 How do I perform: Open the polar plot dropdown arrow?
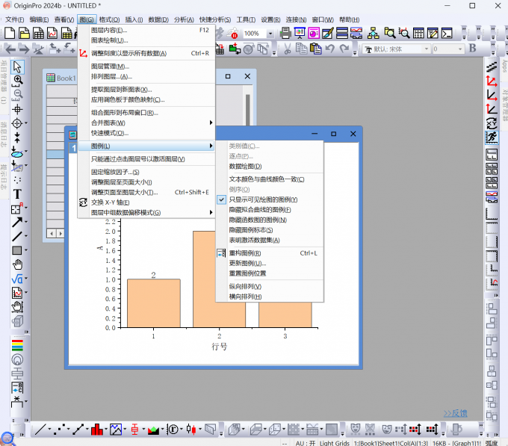pyautogui.click(x=182, y=430)
